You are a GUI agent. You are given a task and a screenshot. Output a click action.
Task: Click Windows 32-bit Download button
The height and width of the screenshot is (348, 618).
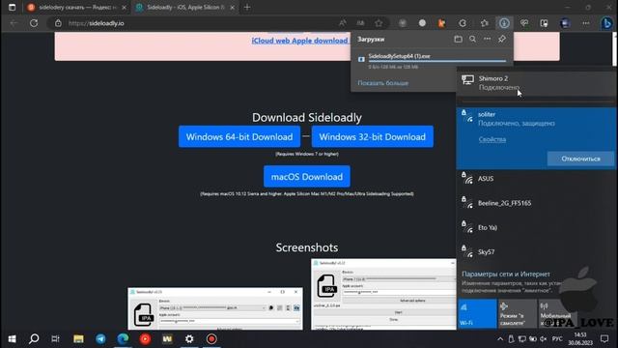tap(373, 137)
